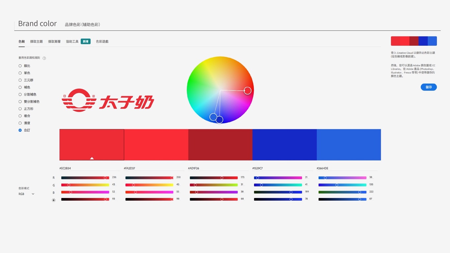Click the brightness slider with value 78
The image size is (450, 253).
point(278,199)
